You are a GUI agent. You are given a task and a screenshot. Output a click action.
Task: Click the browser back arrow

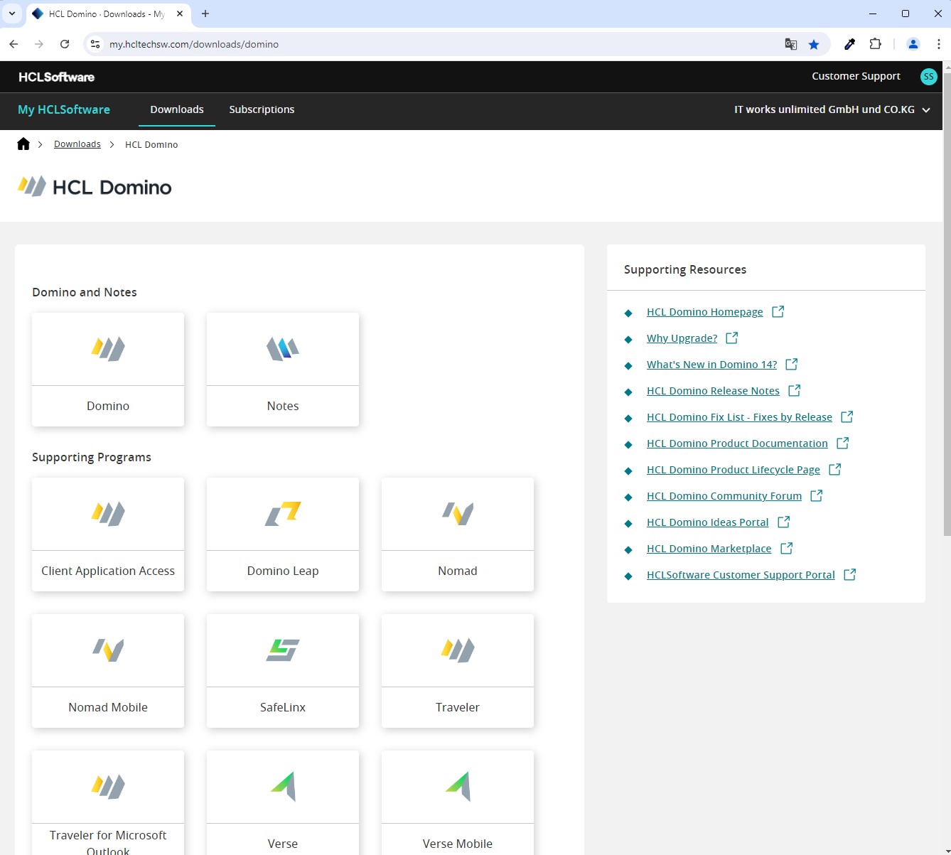(x=14, y=44)
